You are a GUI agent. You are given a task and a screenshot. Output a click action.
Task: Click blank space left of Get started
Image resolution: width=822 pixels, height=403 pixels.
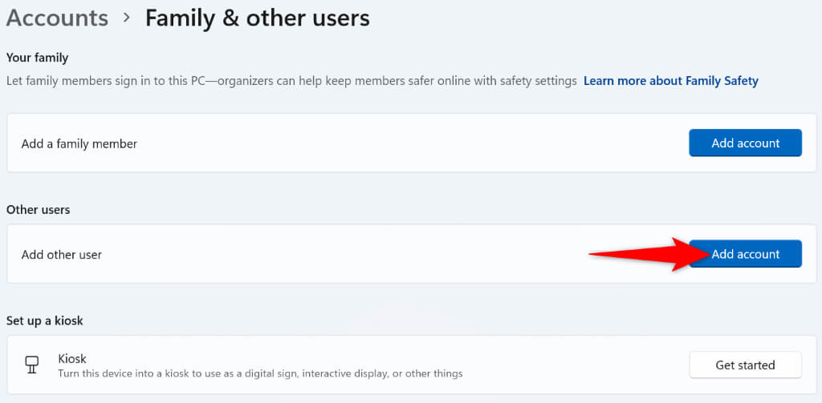point(578,365)
